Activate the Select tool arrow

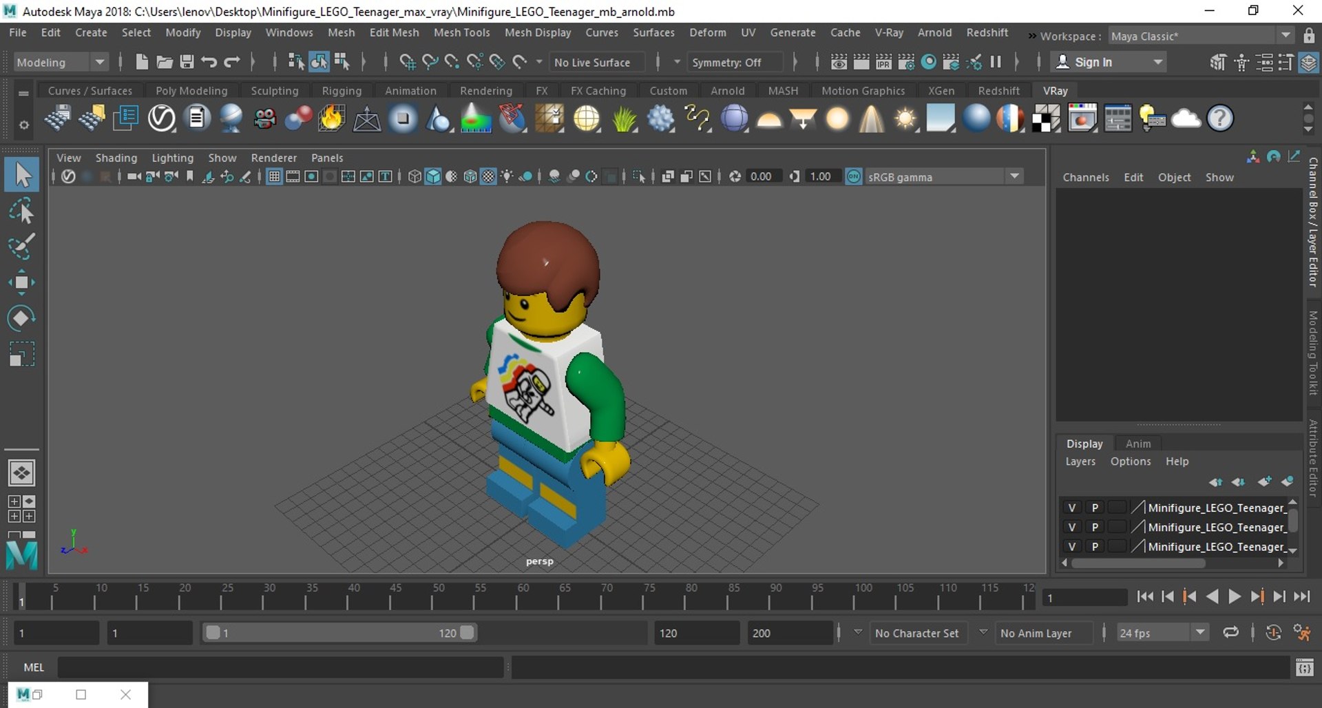pos(22,174)
